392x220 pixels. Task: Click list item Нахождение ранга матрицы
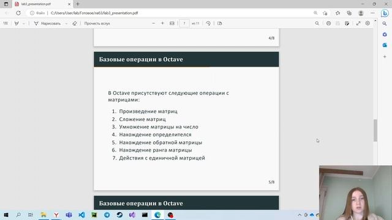point(156,150)
